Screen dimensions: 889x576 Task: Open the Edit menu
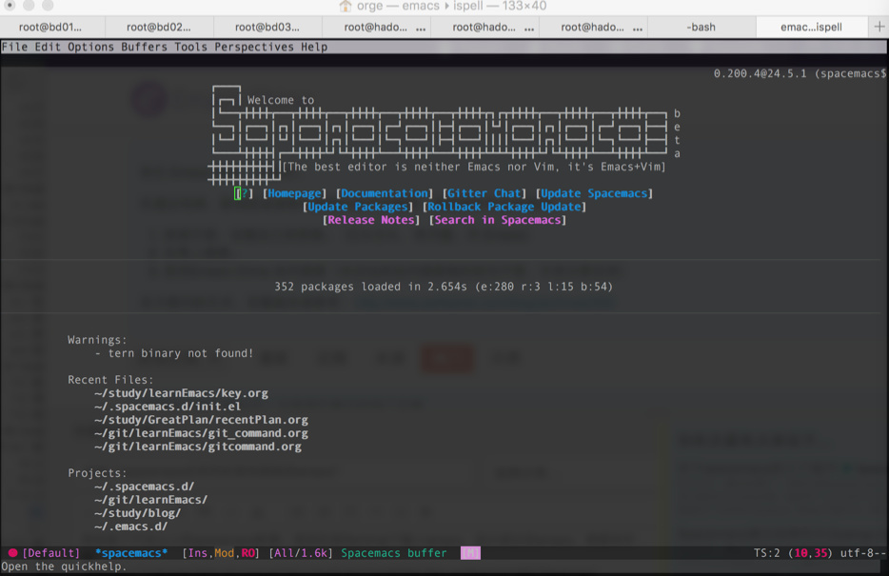[48, 47]
